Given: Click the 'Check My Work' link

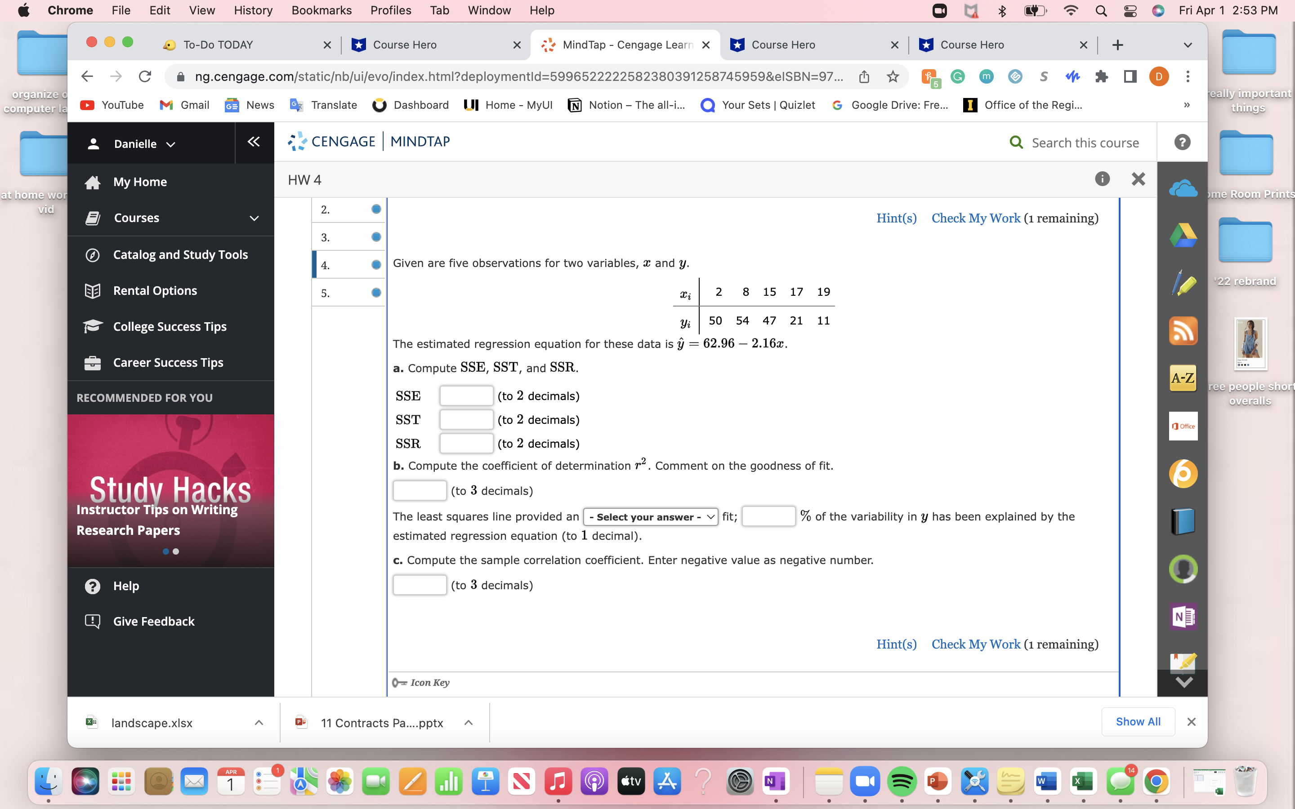Looking at the screenshot, I should [x=976, y=218].
